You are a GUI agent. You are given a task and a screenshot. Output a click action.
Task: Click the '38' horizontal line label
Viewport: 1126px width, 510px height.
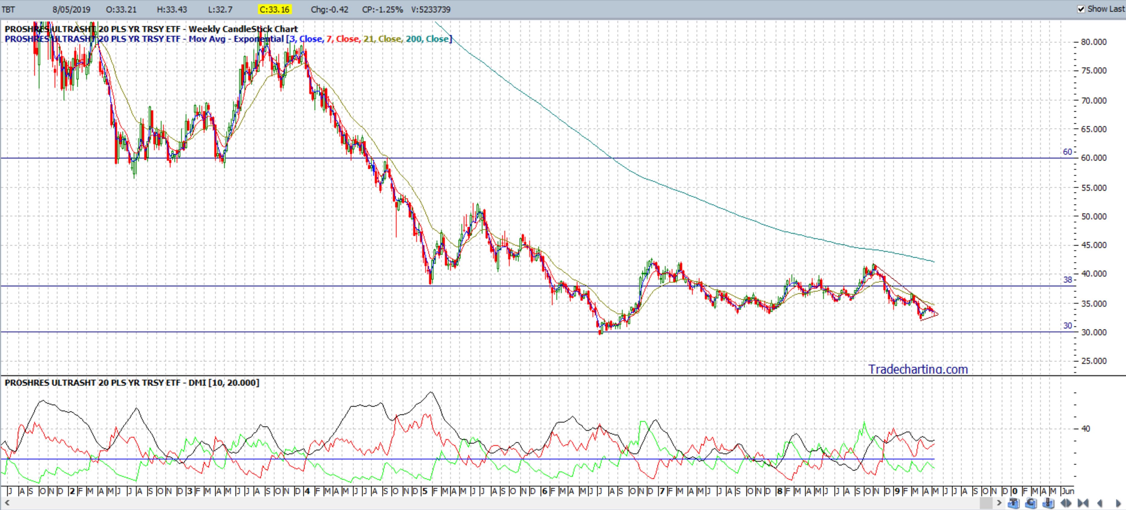1068,280
